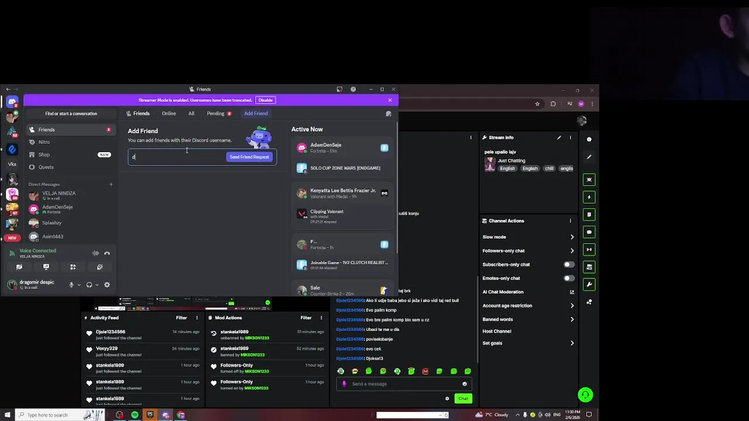Turn on camera in voice panel

(19, 267)
